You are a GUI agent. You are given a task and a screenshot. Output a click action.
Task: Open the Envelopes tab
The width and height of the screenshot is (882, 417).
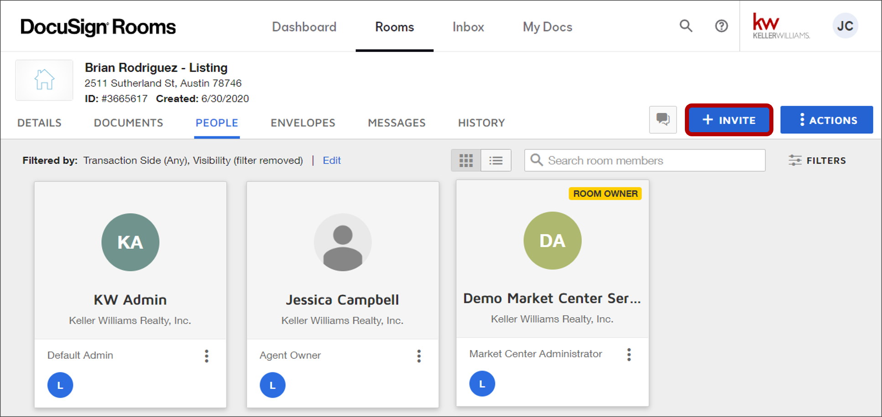pyautogui.click(x=303, y=123)
